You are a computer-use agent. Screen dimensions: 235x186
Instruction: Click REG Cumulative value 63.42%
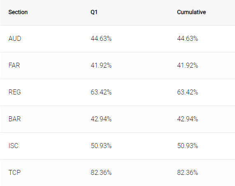[x=188, y=92]
